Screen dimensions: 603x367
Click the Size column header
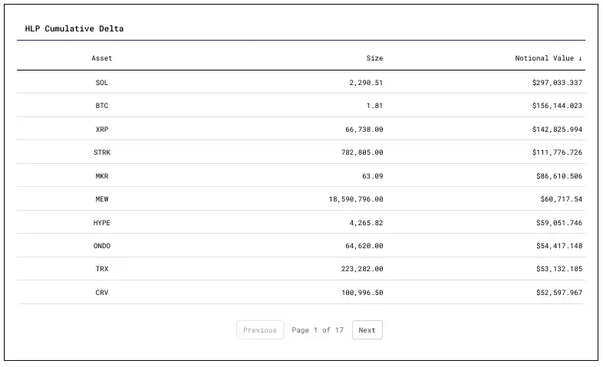374,58
